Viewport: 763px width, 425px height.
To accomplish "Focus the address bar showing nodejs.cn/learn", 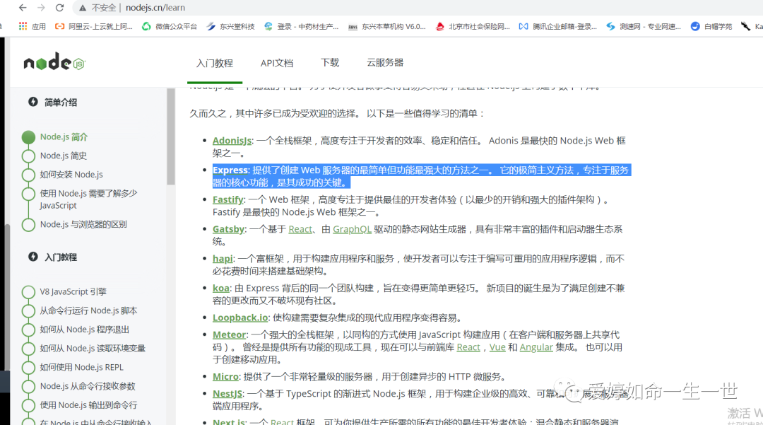I will point(155,8).
